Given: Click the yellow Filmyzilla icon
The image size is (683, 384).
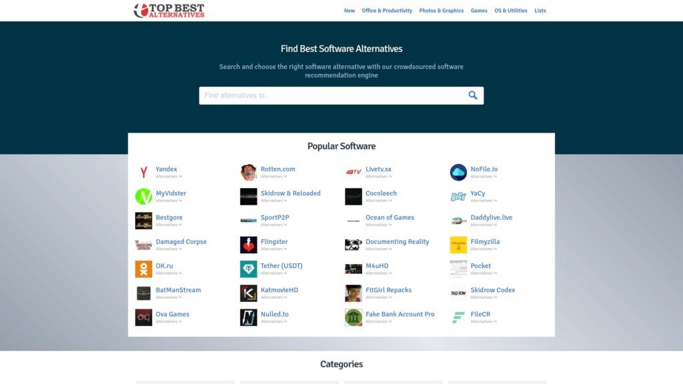Looking at the screenshot, I should point(458,245).
